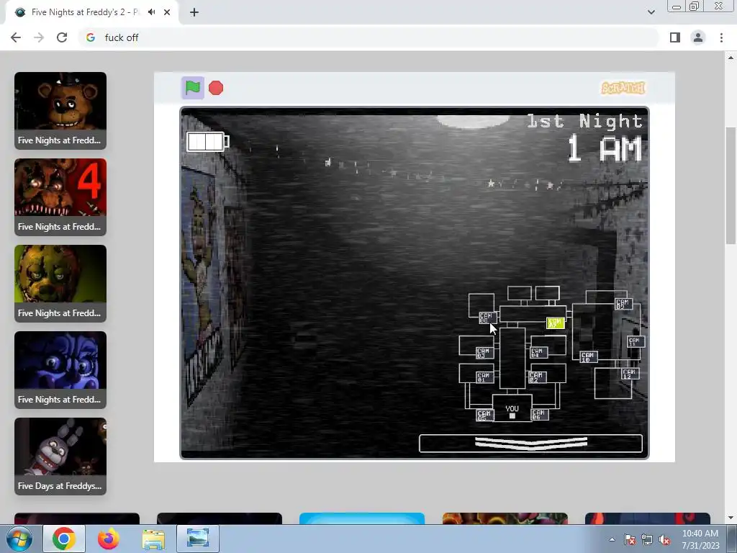Click the taskbar clock showing 10:40 AM
Viewport: 737px width, 553px height.
pos(700,539)
